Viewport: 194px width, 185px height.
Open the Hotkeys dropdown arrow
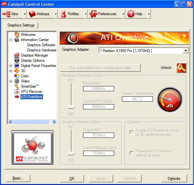point(56,14)
